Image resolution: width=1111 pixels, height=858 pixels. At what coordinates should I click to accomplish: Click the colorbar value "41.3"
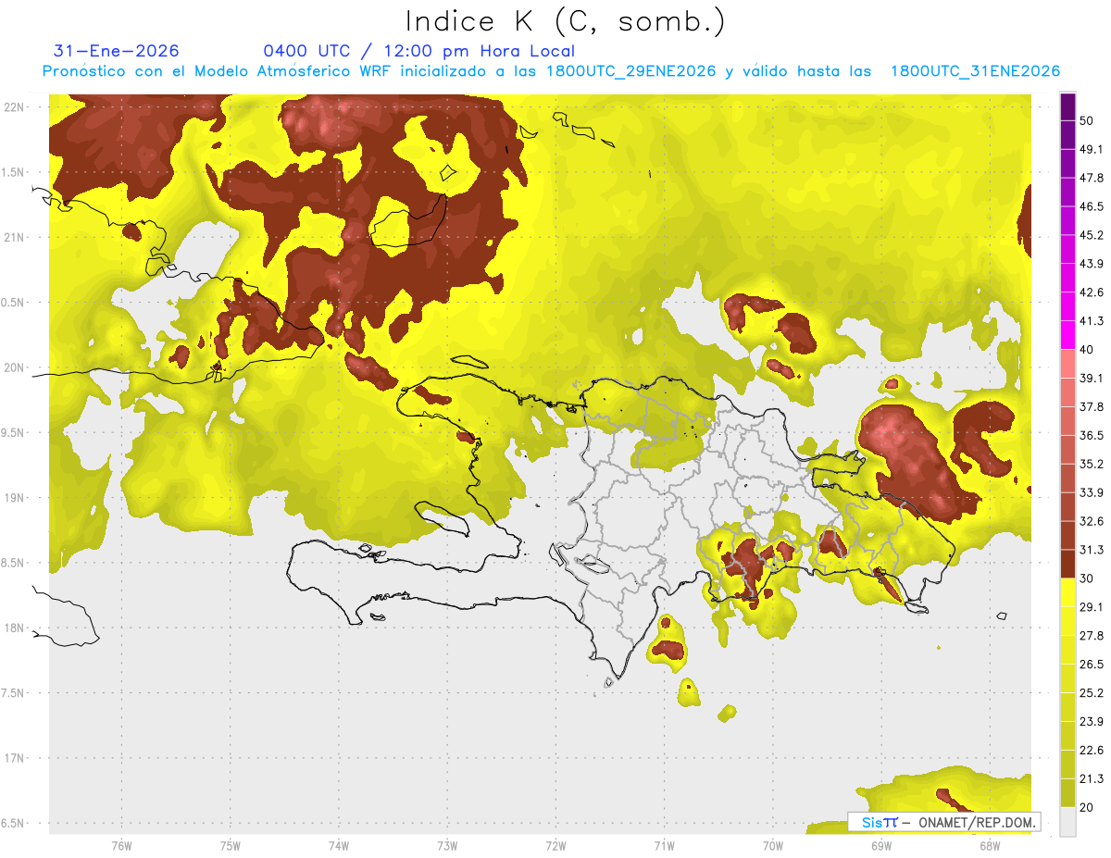[x=1092, y=321]
